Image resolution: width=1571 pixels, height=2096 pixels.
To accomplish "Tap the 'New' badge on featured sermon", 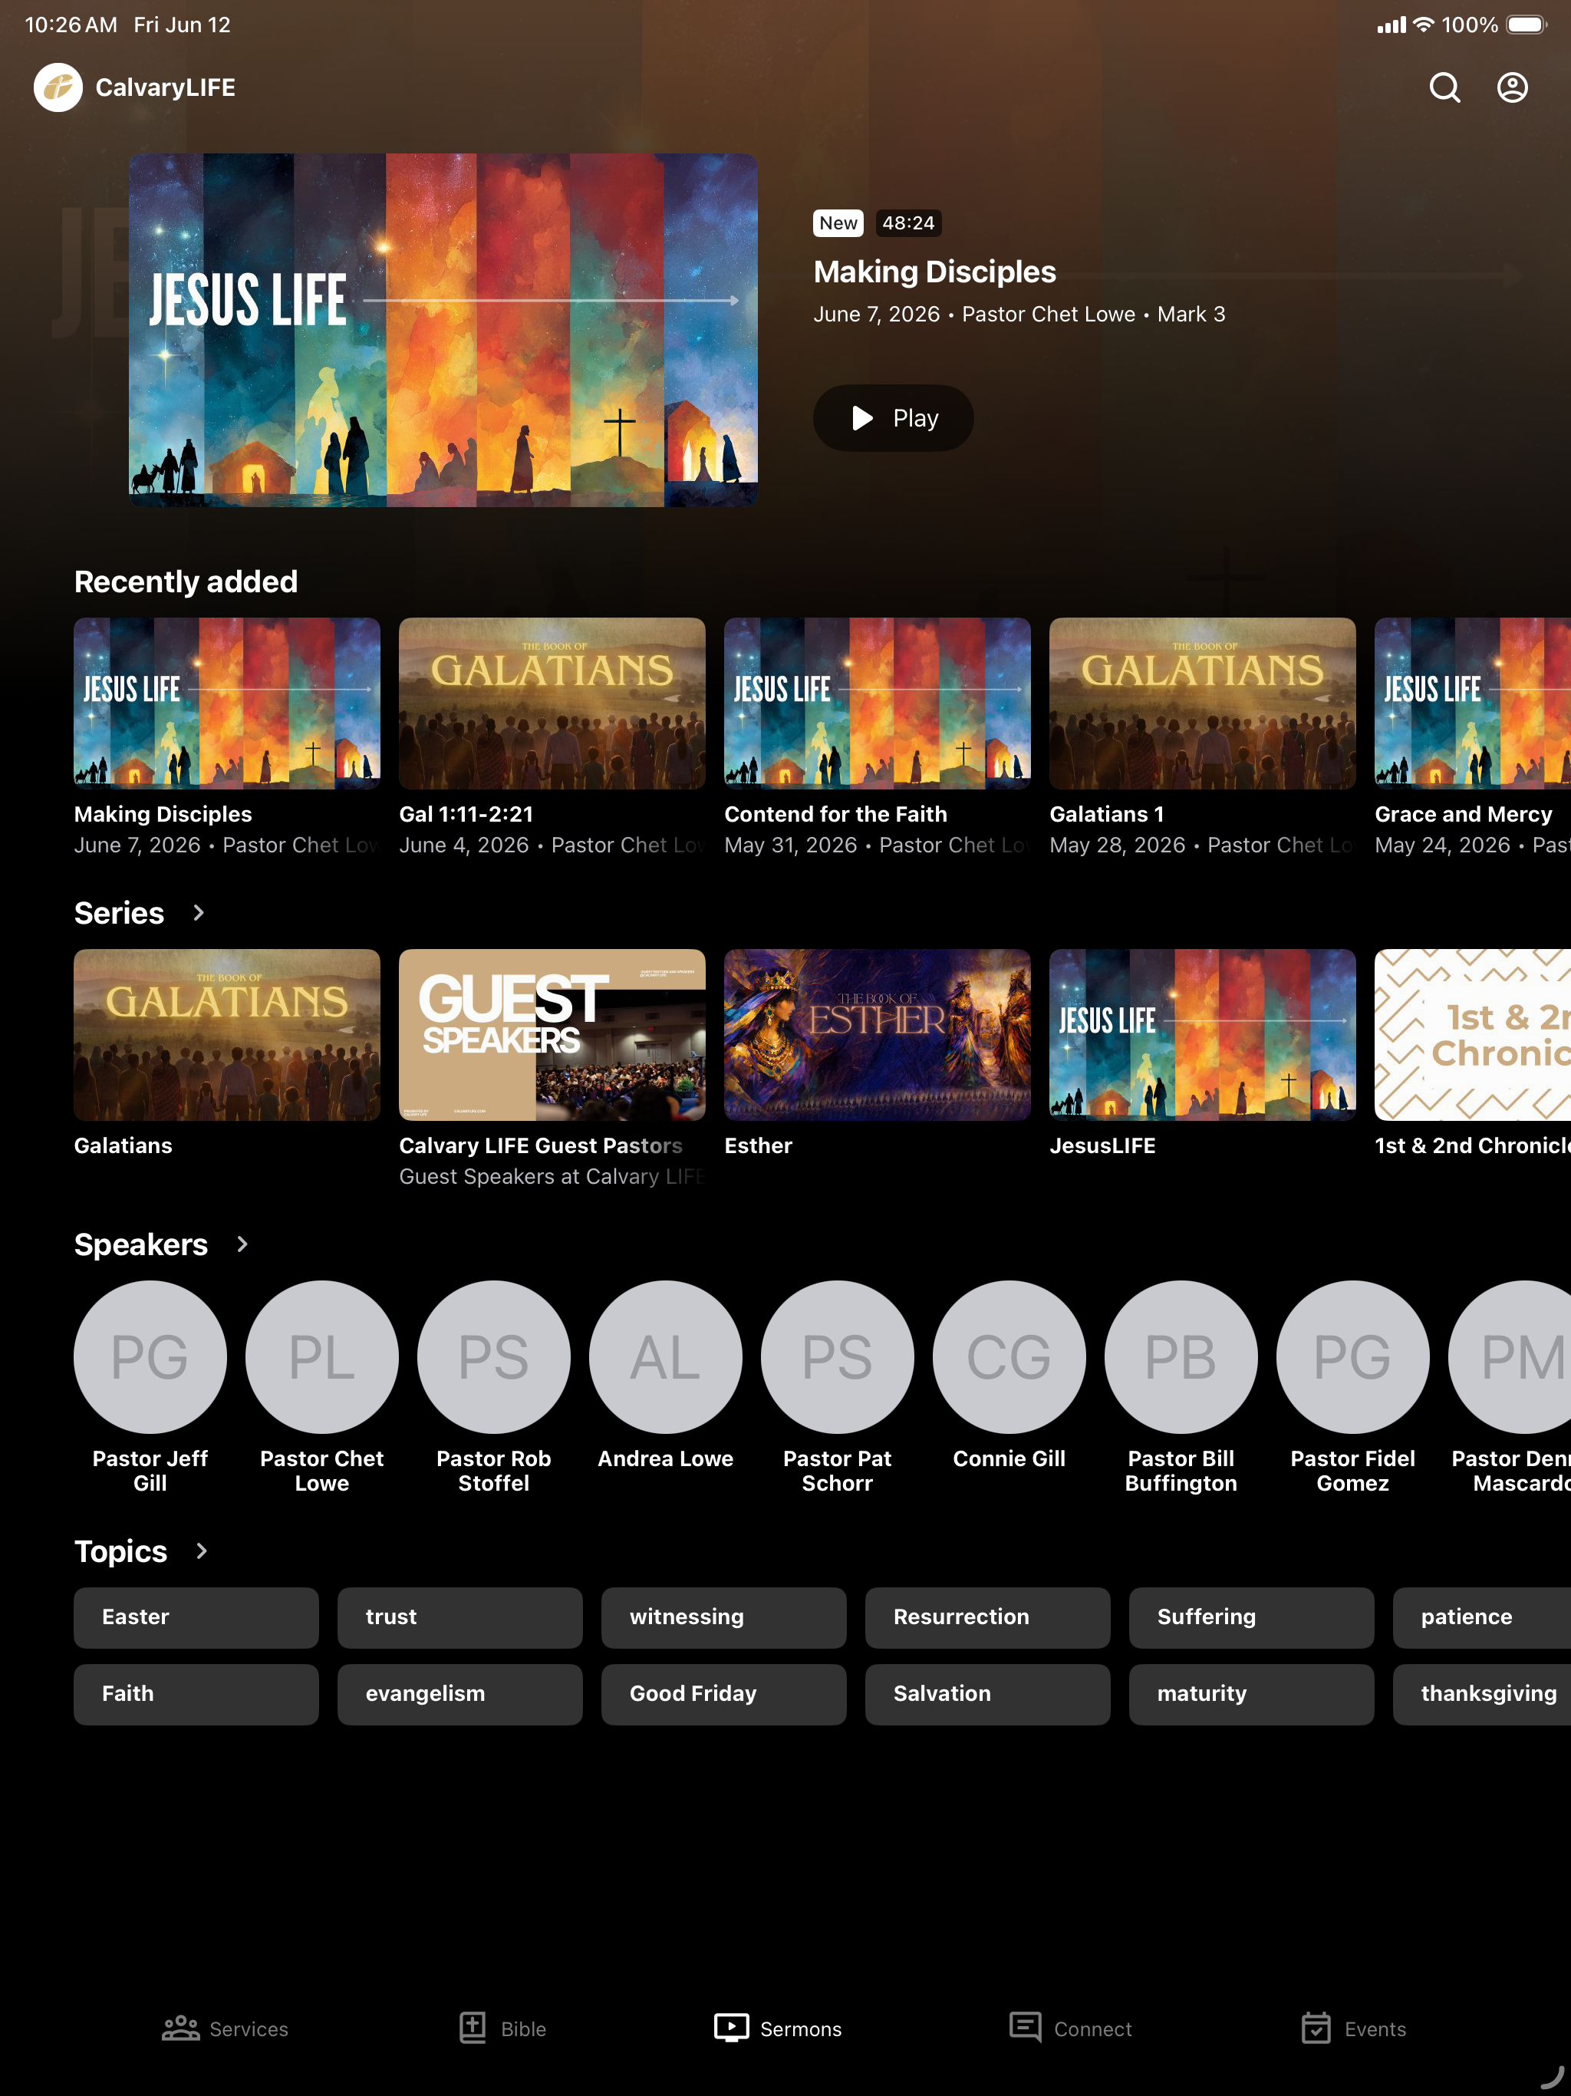I will [838, 222].
